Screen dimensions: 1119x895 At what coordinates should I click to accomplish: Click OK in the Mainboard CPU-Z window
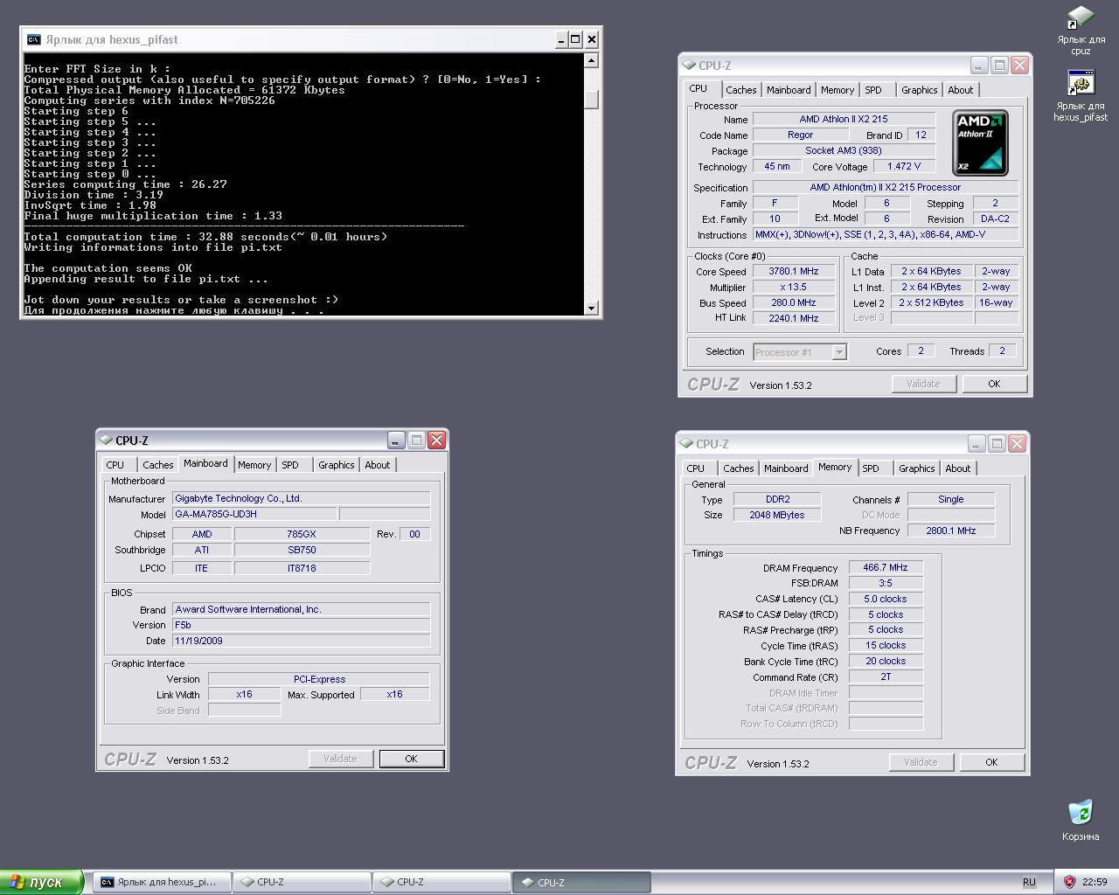pos(411,759)
